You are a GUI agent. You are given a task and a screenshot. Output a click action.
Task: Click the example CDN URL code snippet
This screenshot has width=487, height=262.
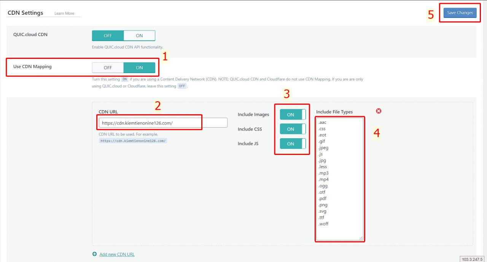tap(133, 140)
